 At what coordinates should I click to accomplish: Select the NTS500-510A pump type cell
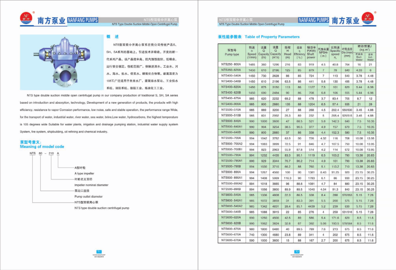[x=231, y=110]
